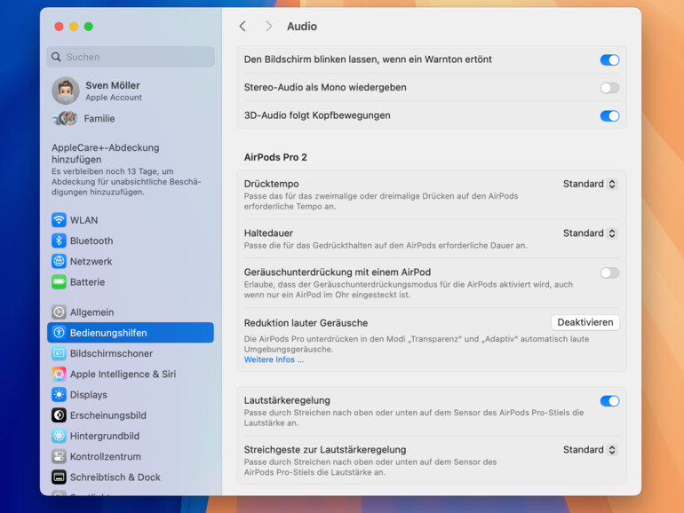Enable Stereo-Audio als Mono wiedergeben
The width and height of the screenshot is (684, 513).
(x=608, y=88)
